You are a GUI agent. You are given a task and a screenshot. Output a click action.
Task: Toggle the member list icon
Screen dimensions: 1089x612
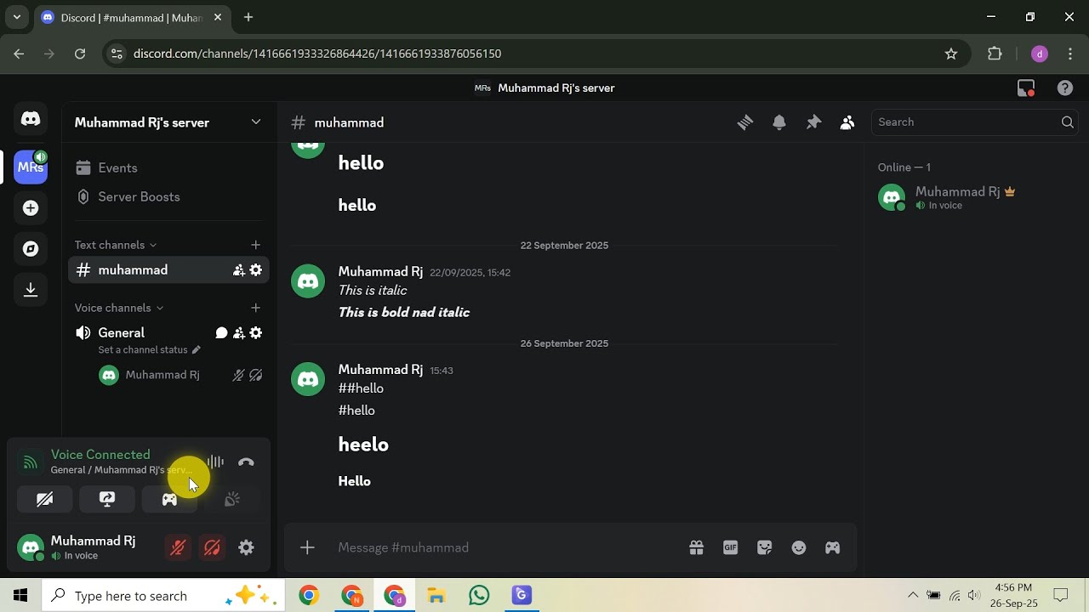847,122
